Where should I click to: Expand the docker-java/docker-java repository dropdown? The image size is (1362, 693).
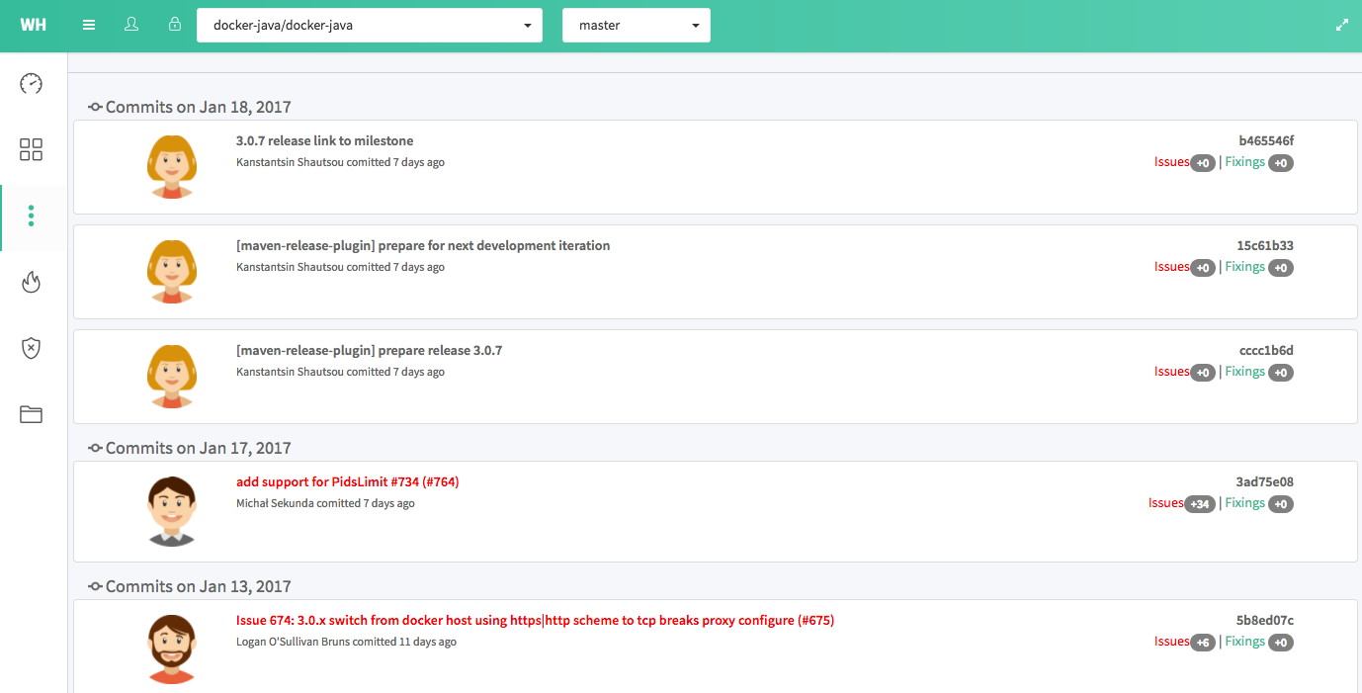370,26
